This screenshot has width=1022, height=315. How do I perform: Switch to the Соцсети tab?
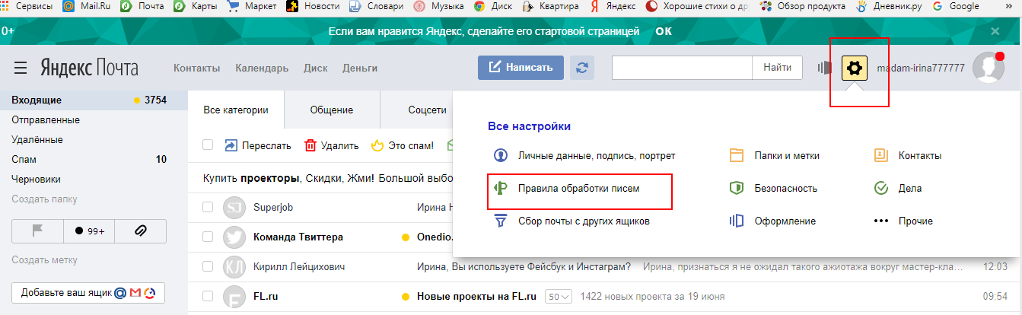point(427,110)
